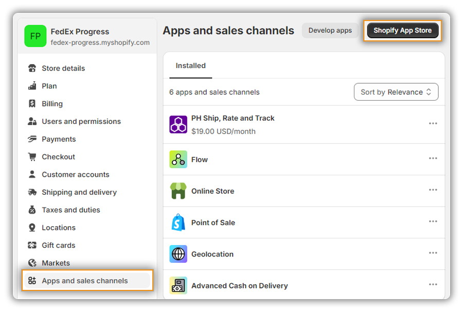Click the Markets globe icon

pyautogui.click(x=32, y=263)
